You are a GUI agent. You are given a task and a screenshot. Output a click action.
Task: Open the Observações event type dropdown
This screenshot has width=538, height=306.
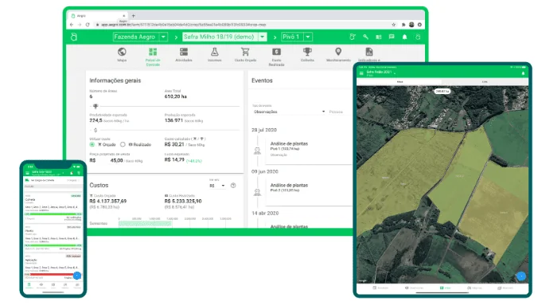coord(289,112)
